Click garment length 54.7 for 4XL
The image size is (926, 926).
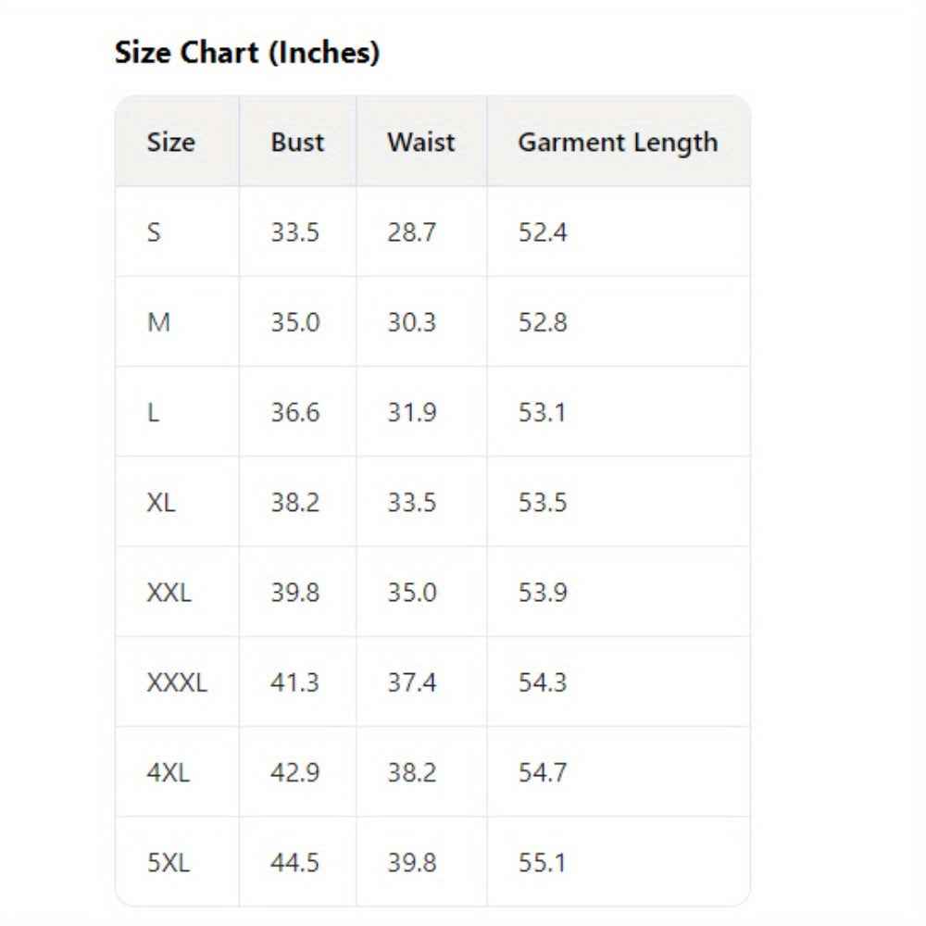542,773
